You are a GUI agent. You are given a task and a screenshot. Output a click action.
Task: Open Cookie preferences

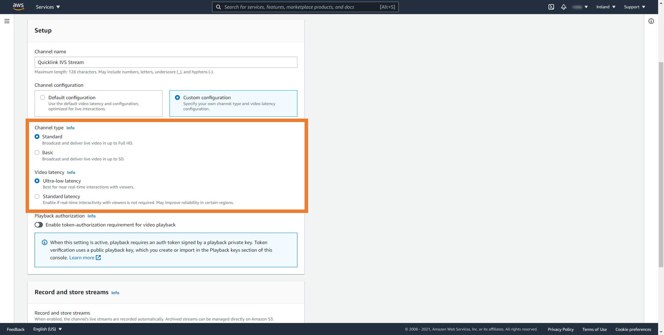tap(633, 329)
